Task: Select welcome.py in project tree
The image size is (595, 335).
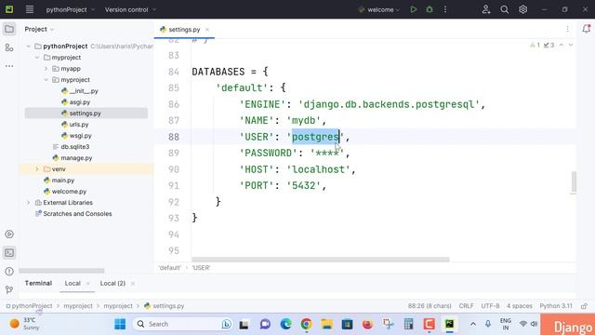Action: [65, 192]
